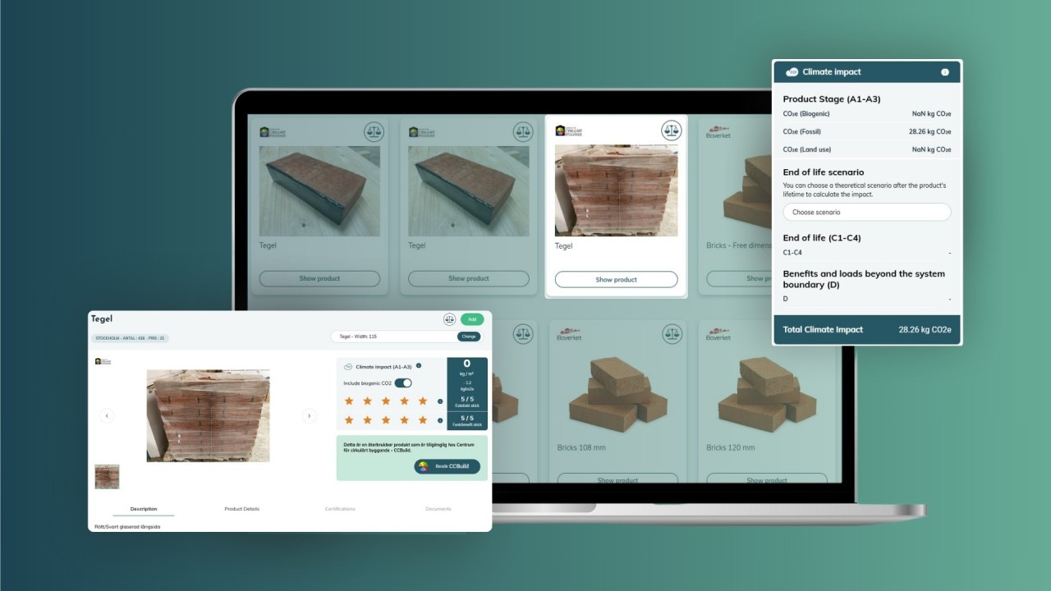Viewport: 1051px width, 591px height.
Task: Click Product Stage (A1-A3) heading
Action: coord(832,98)
